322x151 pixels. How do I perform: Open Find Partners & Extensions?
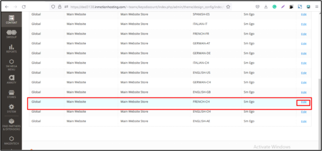11,124
